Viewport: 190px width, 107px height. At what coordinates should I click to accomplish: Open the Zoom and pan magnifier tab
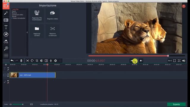[6, 48]
